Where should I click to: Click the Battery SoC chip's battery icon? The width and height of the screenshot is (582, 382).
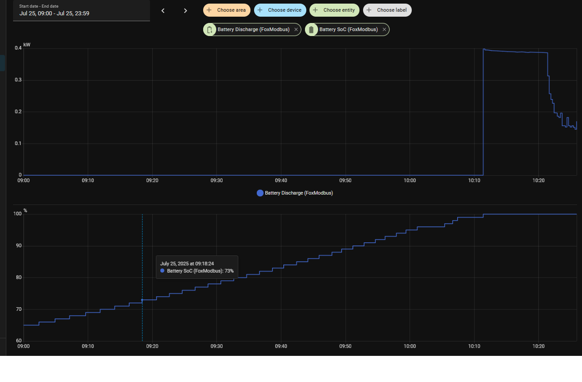pos(311,30)
